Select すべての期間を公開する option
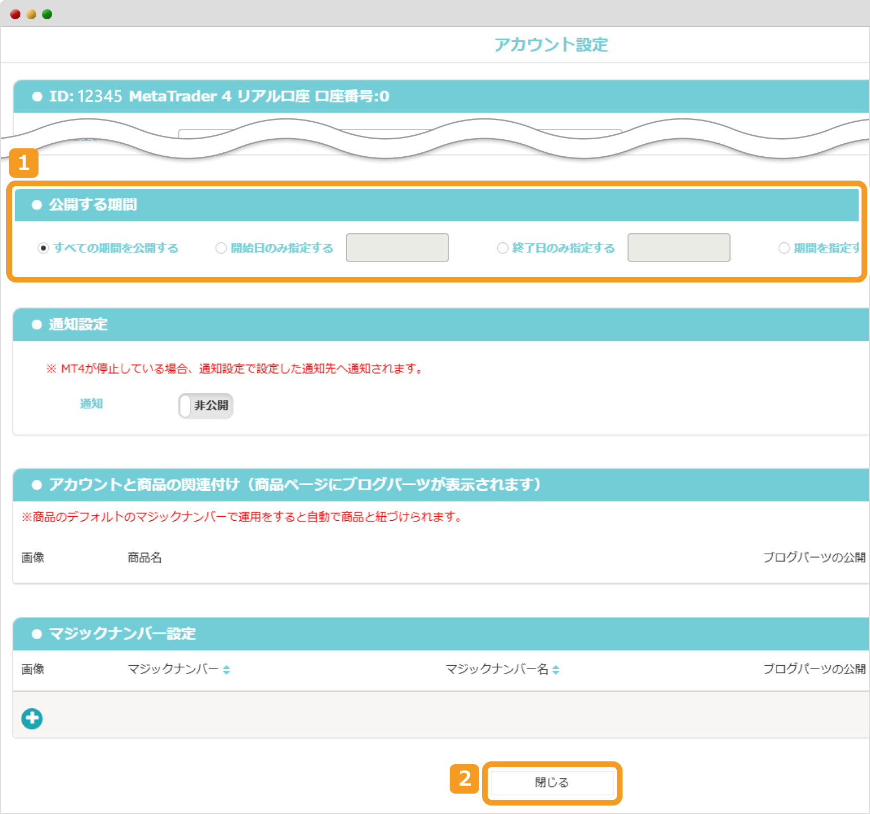The width and height of the screenshot is (870, 814). pyautogui.click(x=44, y=247)
